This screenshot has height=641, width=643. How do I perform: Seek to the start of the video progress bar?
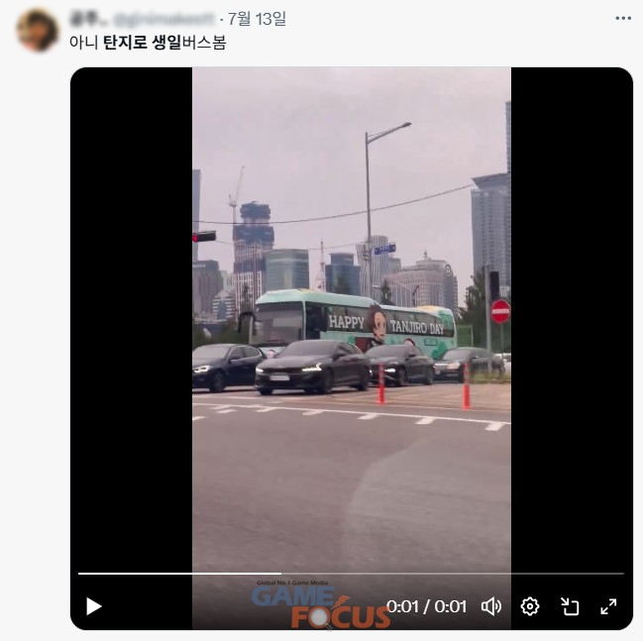click(x=79, y=574)
